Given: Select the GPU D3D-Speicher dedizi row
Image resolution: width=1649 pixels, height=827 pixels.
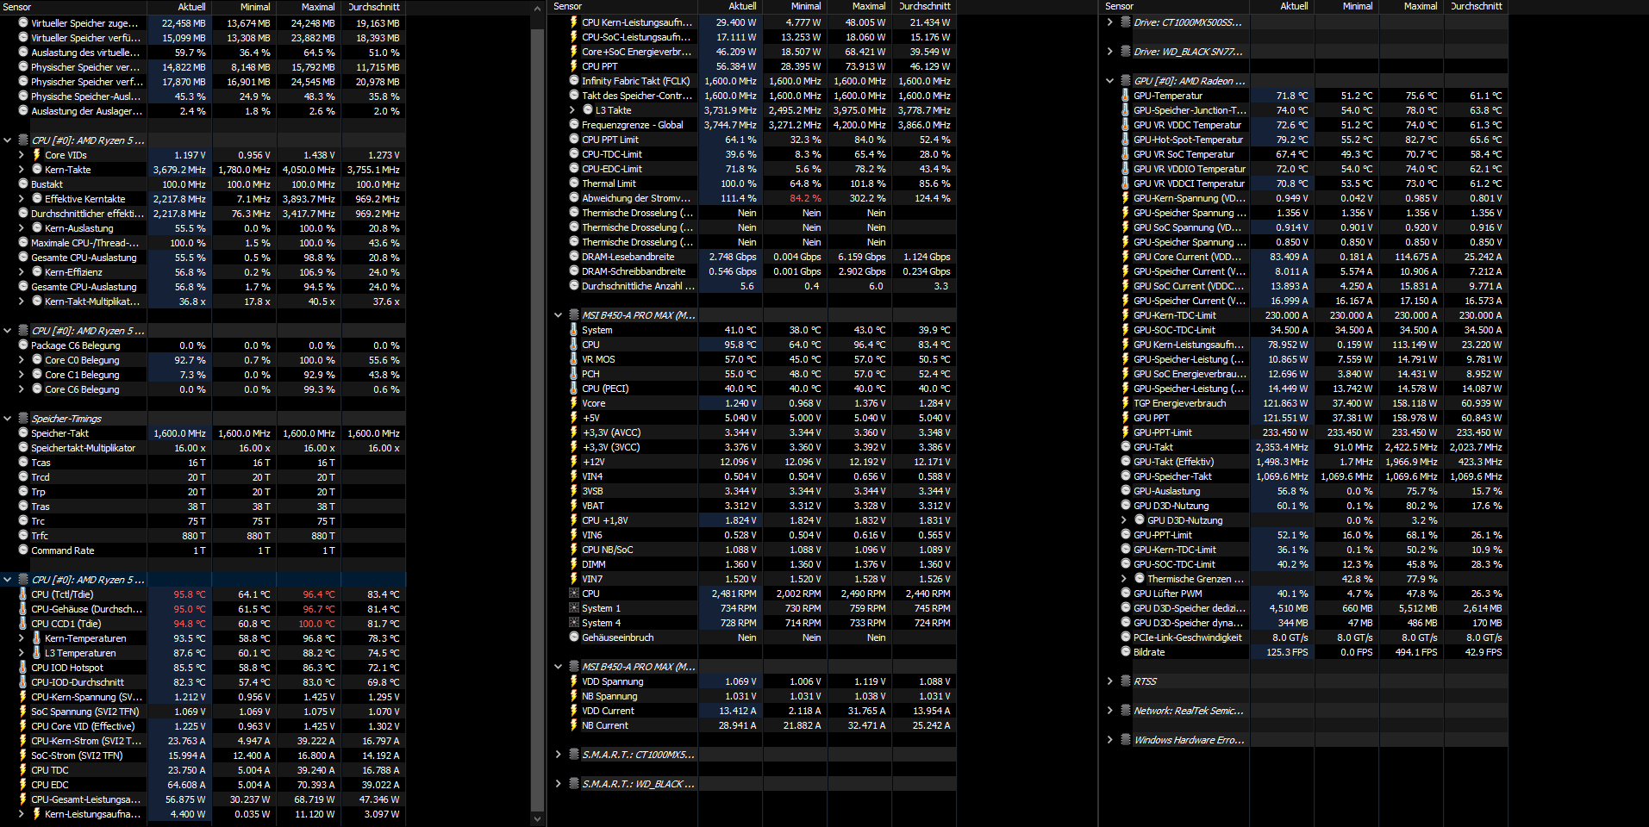Looking at the screenshot, I should (x=1305, y=608).
